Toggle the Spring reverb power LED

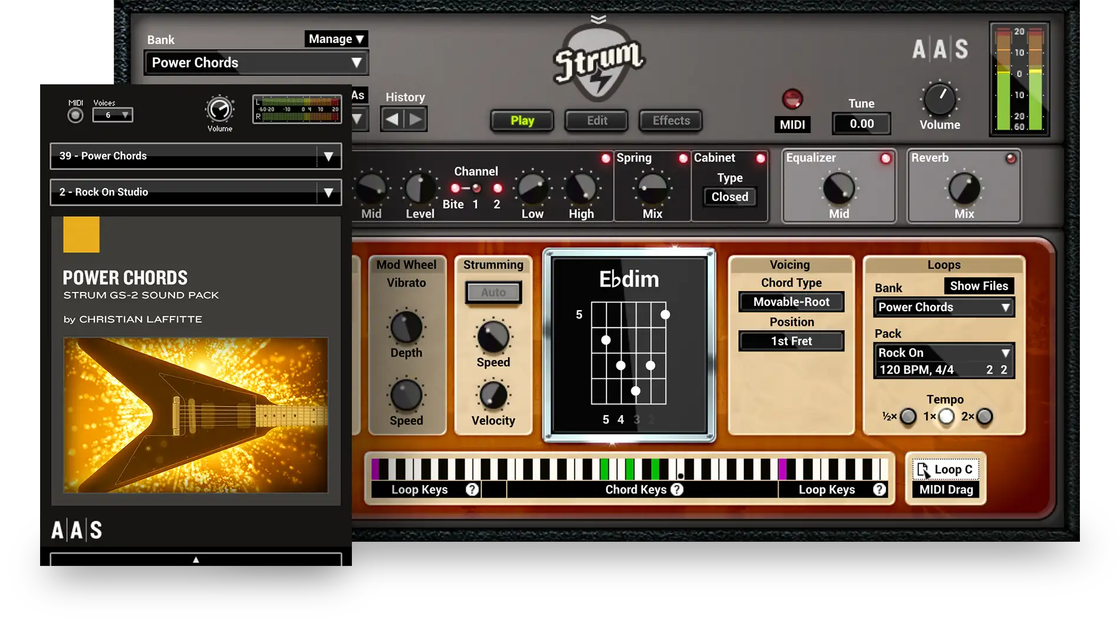[x=683, y=158]
